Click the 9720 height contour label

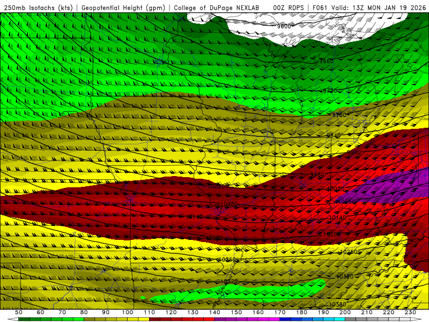click(330, 91)
